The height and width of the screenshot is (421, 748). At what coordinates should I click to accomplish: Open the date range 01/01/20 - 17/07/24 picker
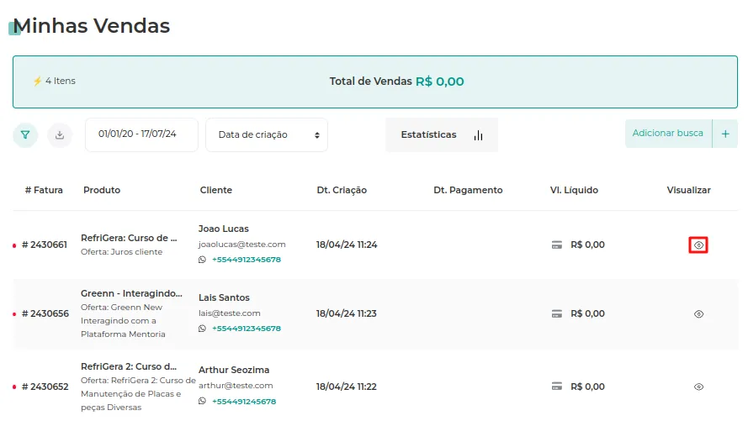coord(141,134)
